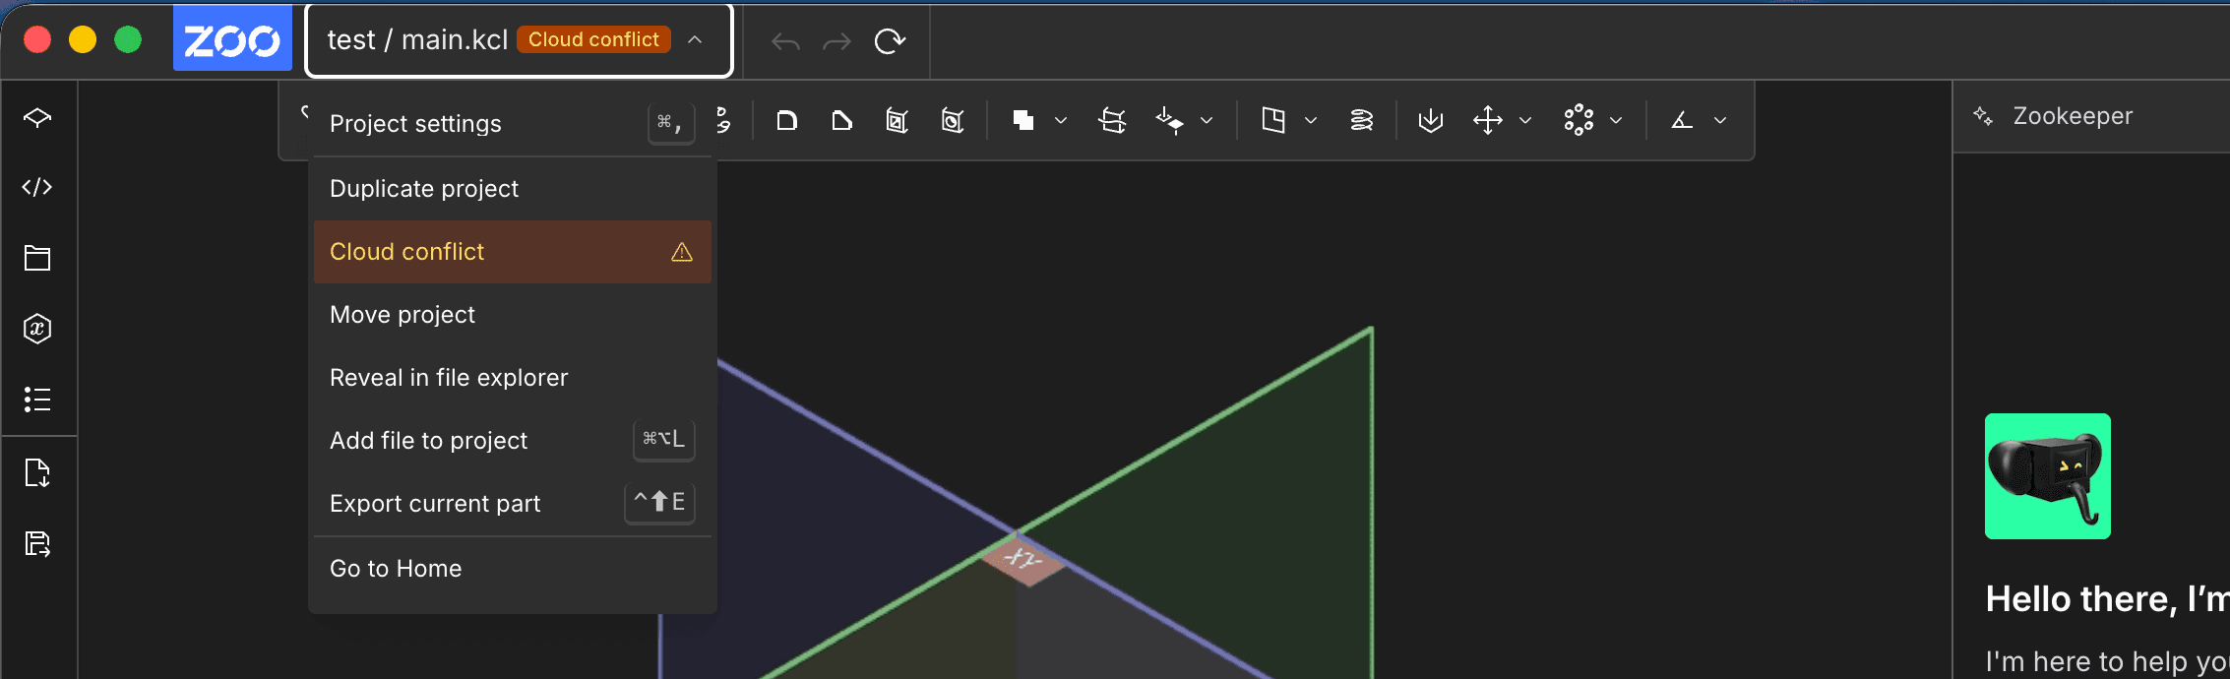
Task: Select the Helix tool icon
Action: pos(1362,120)
